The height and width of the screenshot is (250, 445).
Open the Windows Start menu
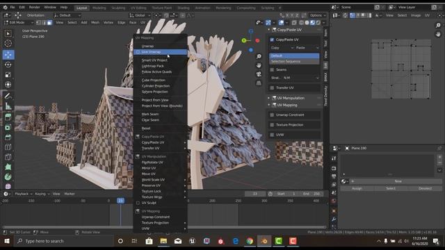pyautogui.click(x=7, y=241)
